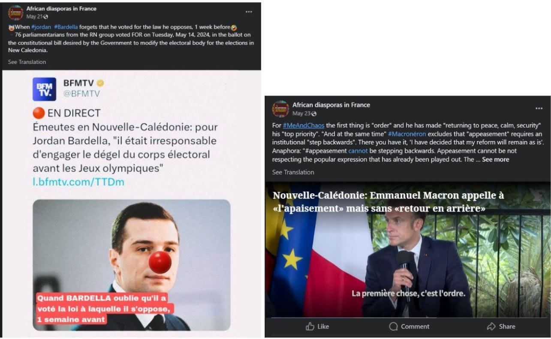Open the #Macronéron hashtag link
The height and width of the screenshot is (339, 551).
[x=407, y=134]
